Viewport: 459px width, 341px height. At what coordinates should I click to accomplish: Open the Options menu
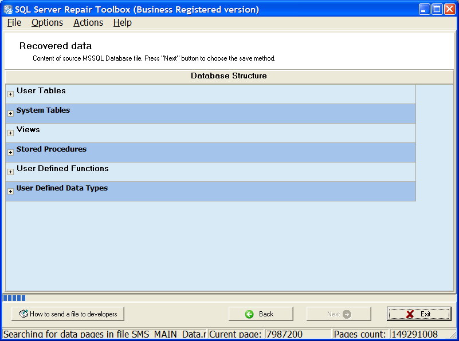coord(47,22)
